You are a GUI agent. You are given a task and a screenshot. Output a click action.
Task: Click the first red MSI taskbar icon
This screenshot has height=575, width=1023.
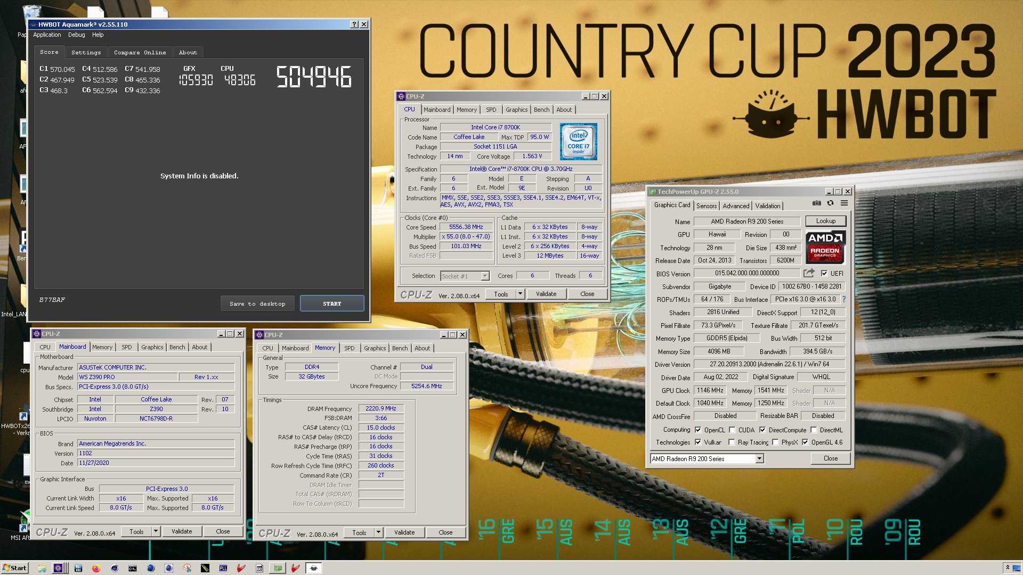[241, 568]
